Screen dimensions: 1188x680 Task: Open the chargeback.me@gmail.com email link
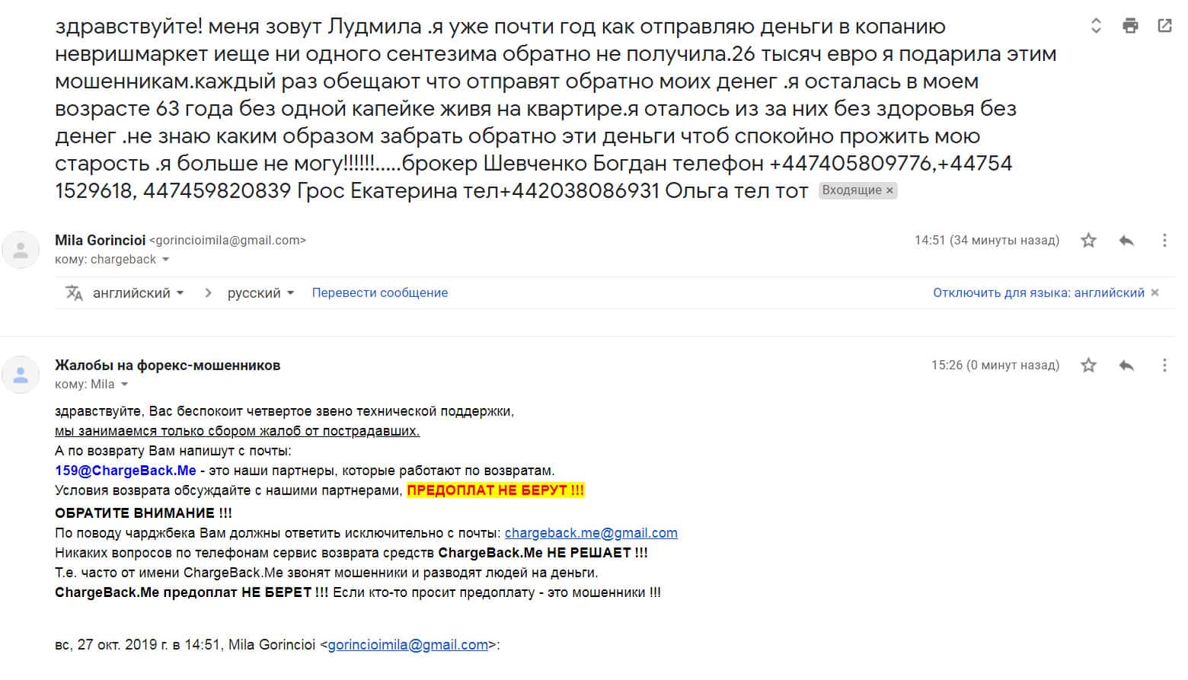click(x=591, y=533)
